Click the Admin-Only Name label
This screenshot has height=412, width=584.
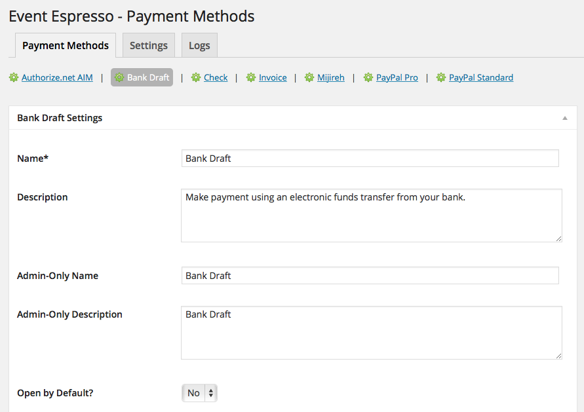58,276
